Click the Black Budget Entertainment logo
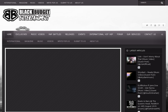 [x=27, y=15]
